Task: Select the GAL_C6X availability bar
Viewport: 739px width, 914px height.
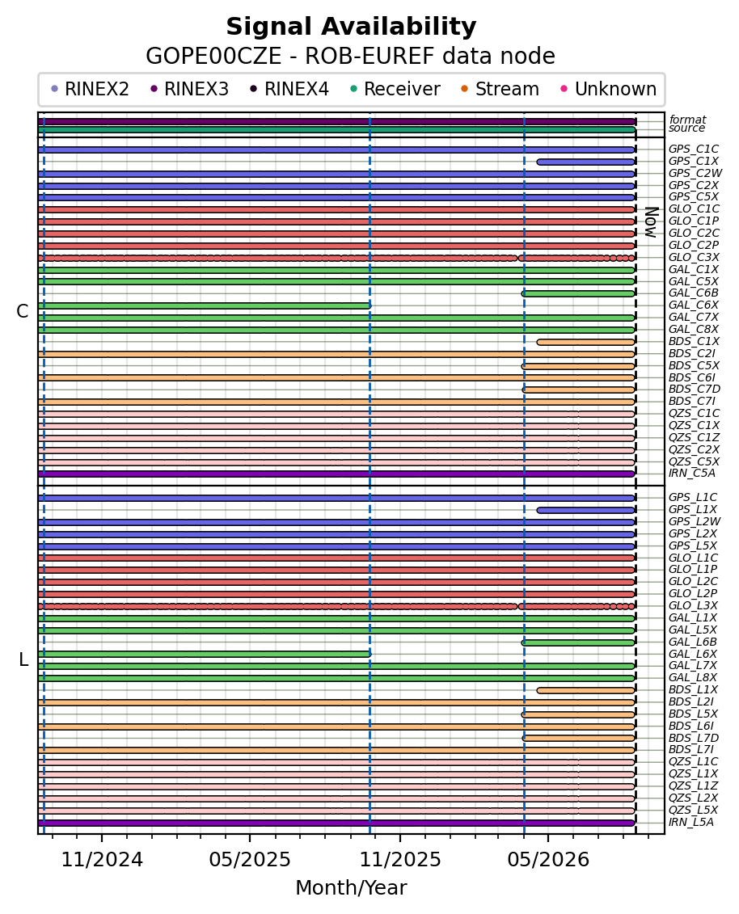Action: [x=204, y=305]
